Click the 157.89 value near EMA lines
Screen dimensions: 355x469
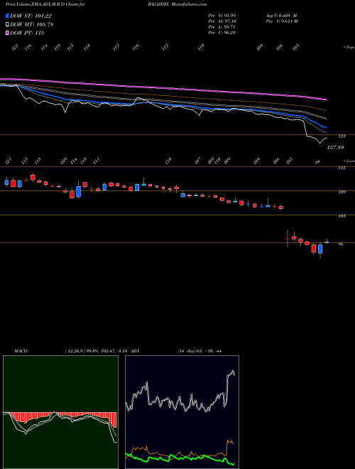click(x=336, y=148)
